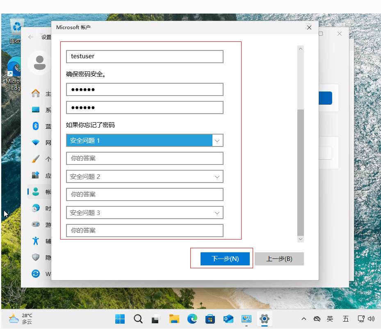Close the Microsoft 帐户 dialog
Screen dimensions: 381x329
pyautogui.click(x=309, y=27)
